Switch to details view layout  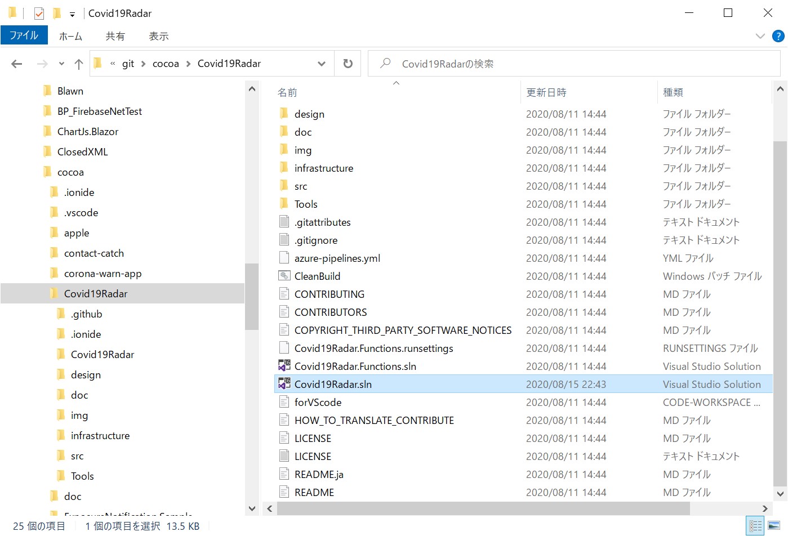pyautogui.click(x=755, y=526)
